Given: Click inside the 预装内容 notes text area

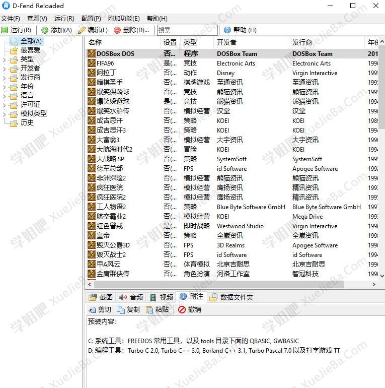Looking at the screenshot, I should (x=235, y=351).
